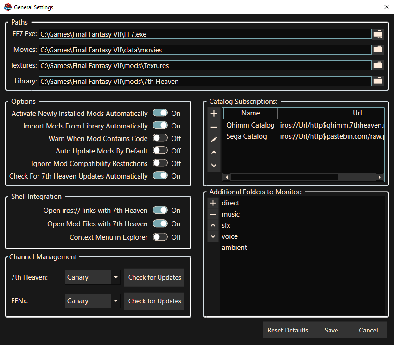Screen dimensions: 394x345
Task: Check for 7th Heaven updates
Action: pos(154,278)
